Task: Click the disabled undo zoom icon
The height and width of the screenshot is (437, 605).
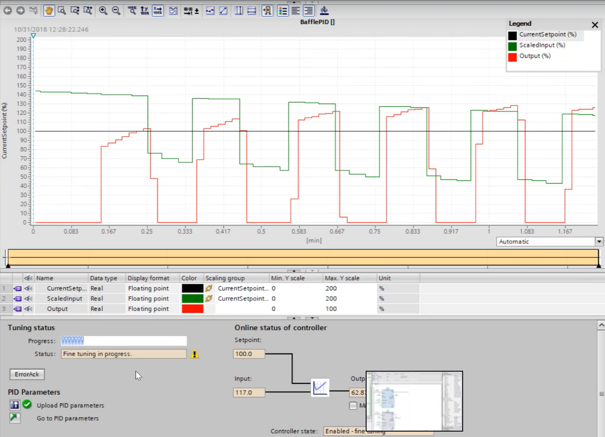Action: coord(33,10)
